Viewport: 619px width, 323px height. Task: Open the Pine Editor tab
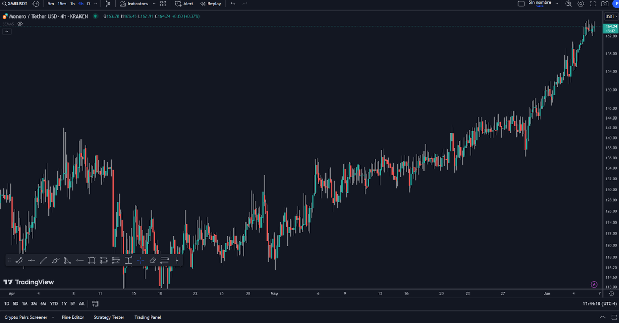pyautogui.click(x=73, y=317)
